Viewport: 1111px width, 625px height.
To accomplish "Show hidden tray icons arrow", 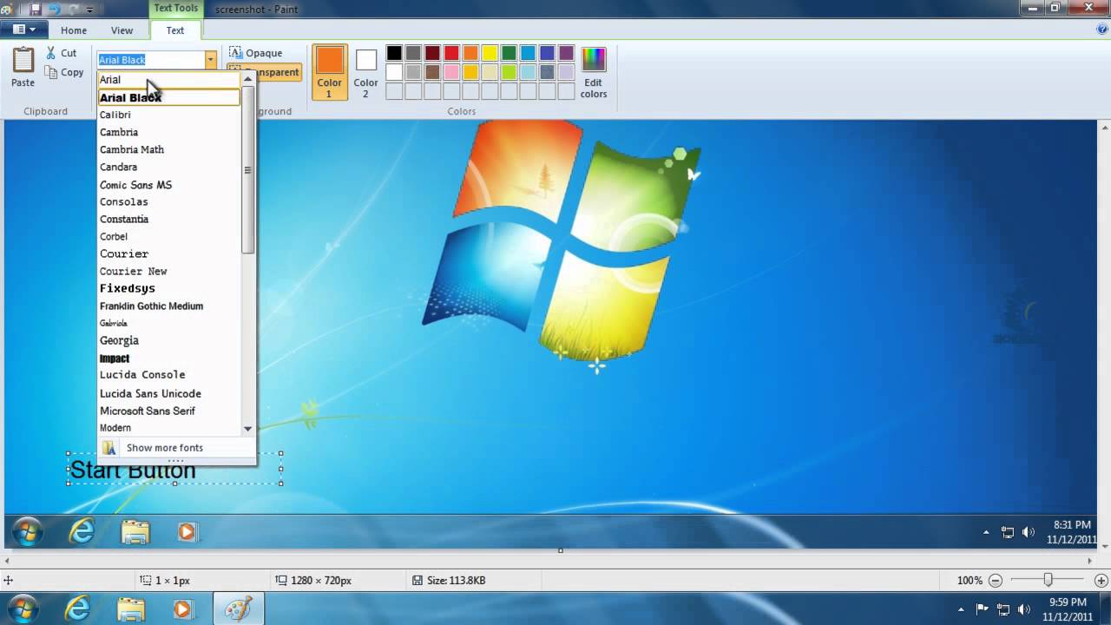I will 960,609.
